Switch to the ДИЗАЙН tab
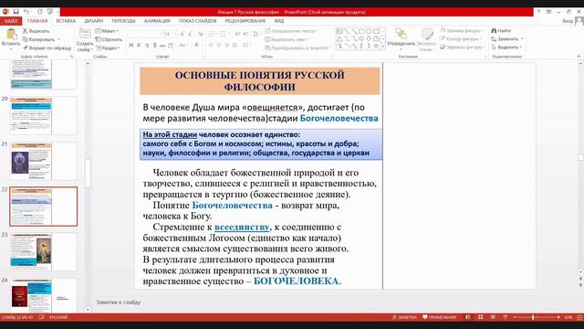 tap(93, 21)
